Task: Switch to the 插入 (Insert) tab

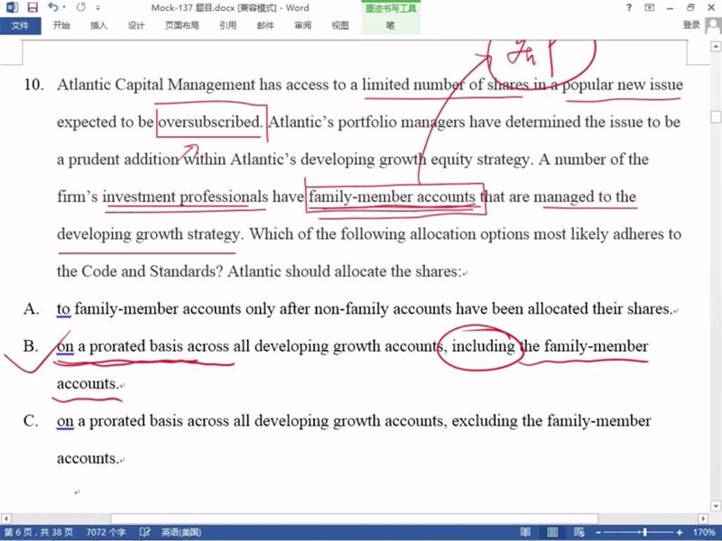Action: tap(98, 25)
